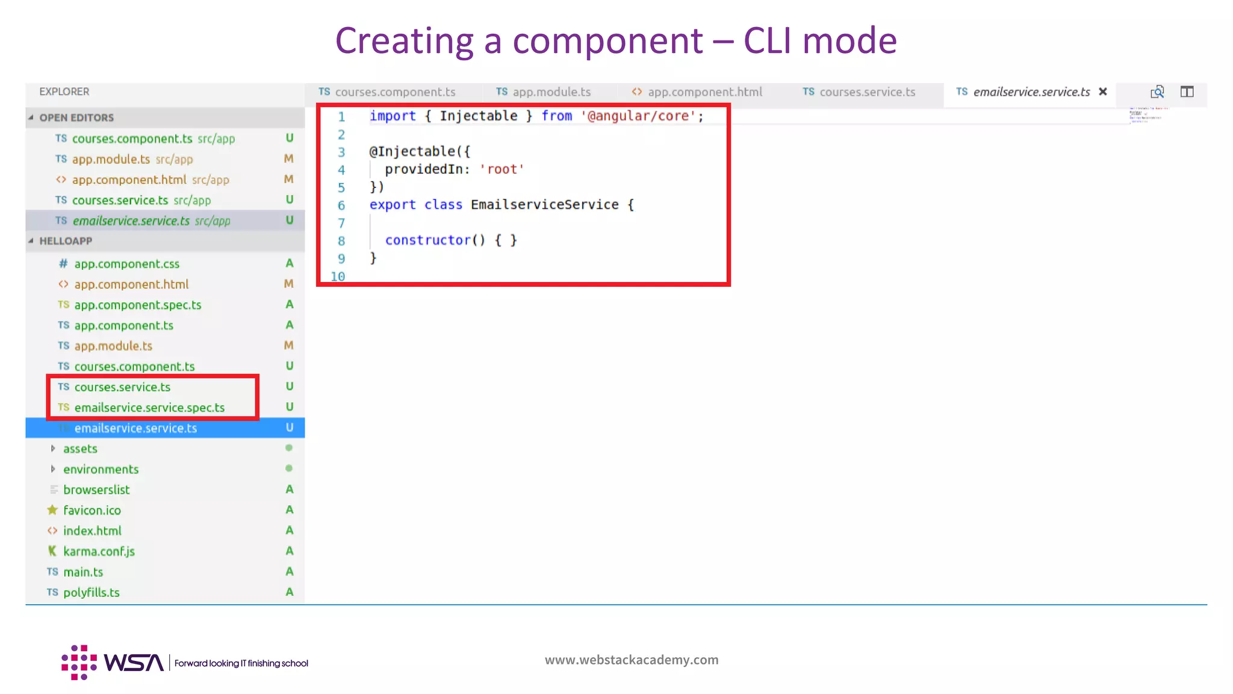Click the hash icon beside app.component.css
This screenshot has width=1233, height=694.
(63, 264)
